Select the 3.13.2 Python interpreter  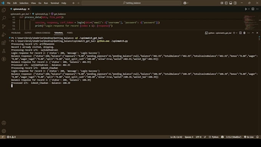click(x=233, y=137)
